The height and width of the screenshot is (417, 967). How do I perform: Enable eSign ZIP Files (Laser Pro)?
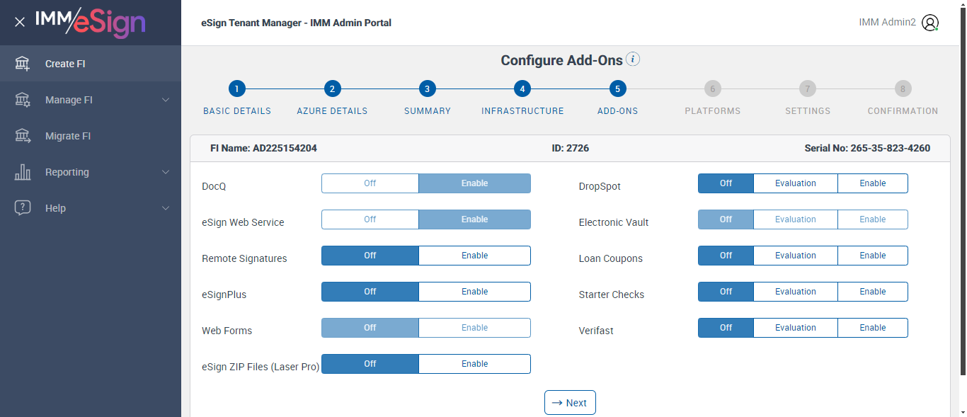[x=474, y=364]
